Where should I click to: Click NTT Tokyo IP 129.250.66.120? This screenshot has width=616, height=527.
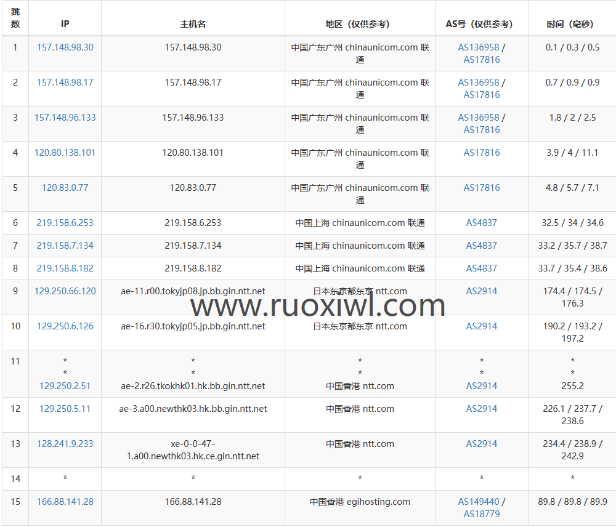(65, 291)
